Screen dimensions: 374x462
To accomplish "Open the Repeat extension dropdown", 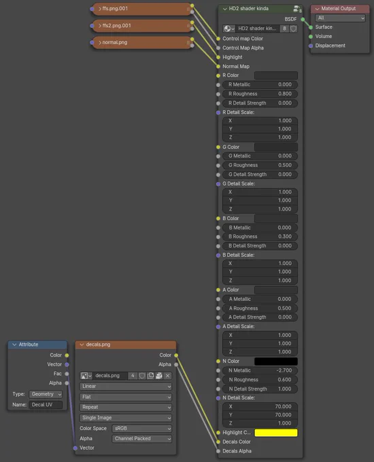I will point(126,407).
